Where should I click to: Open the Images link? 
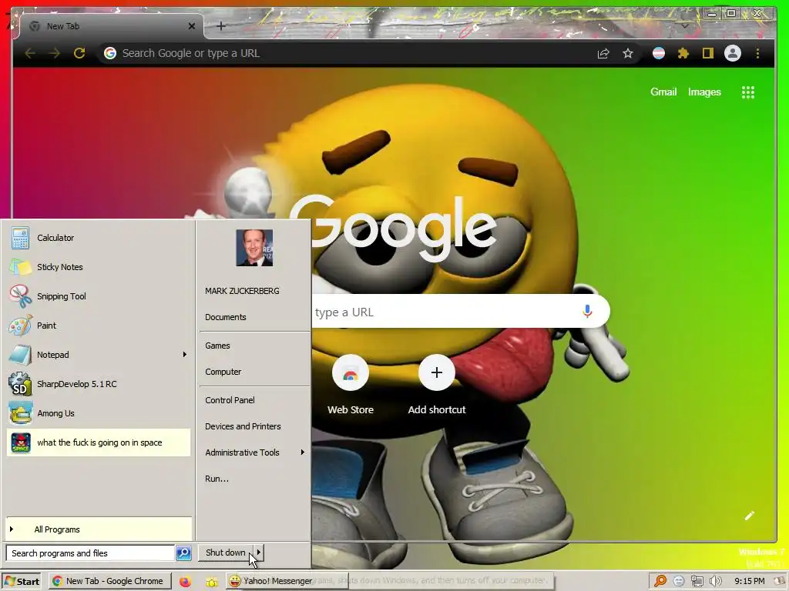[704, 92]
